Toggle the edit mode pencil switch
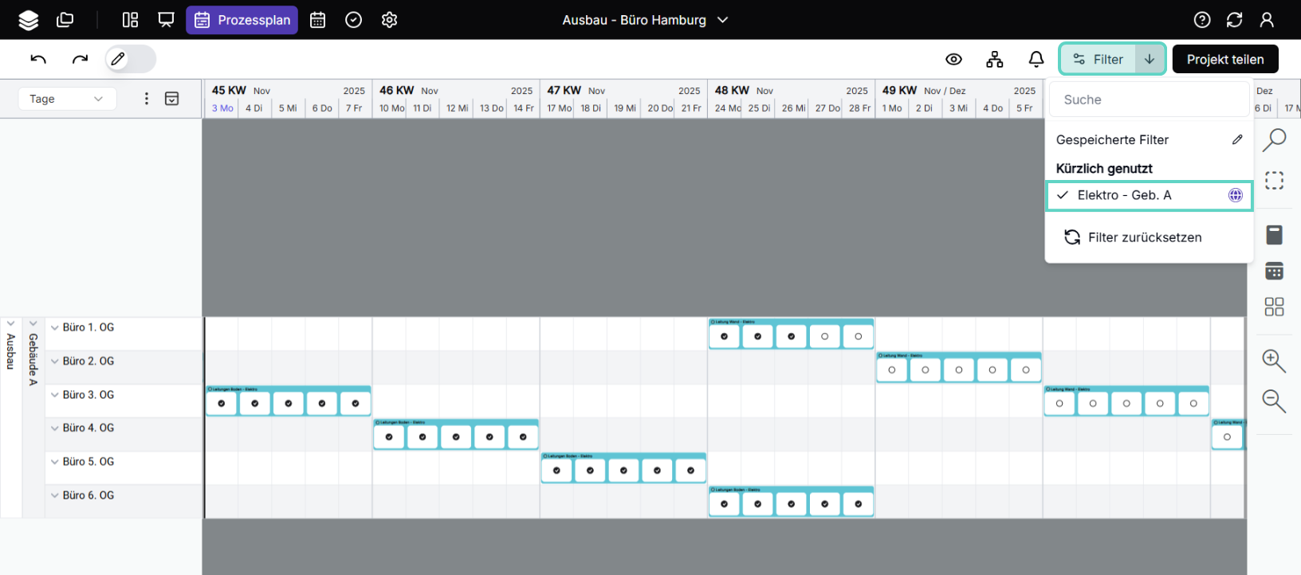 pos(130,59)
